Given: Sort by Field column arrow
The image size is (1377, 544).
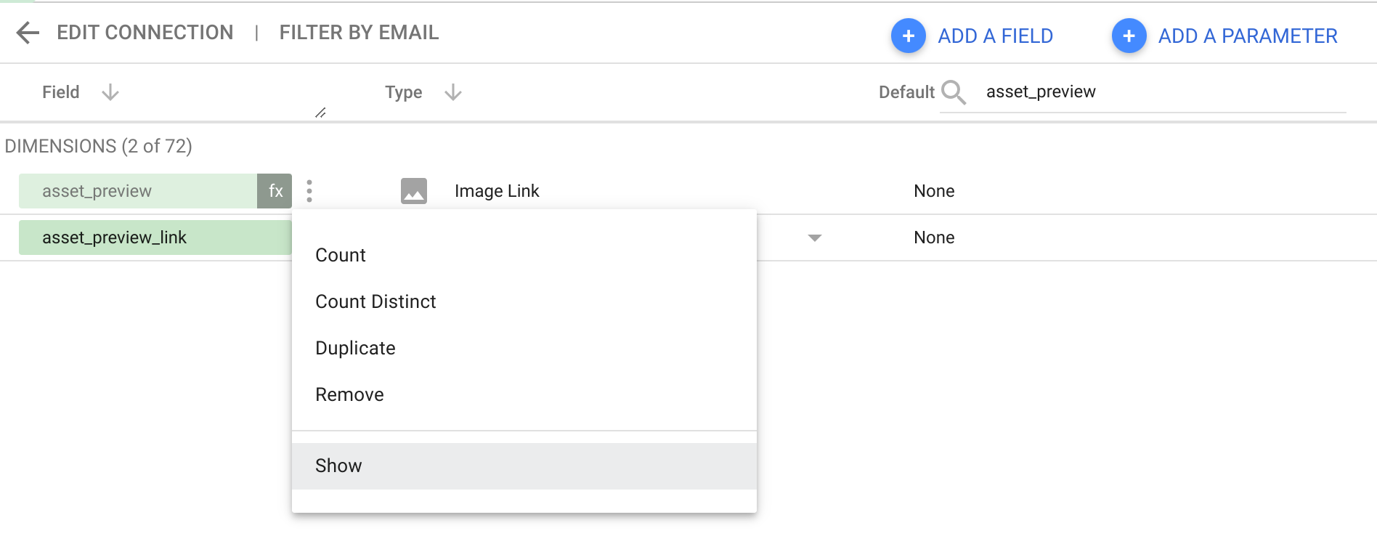Looking at the screenshot, I should coord(110,92).
